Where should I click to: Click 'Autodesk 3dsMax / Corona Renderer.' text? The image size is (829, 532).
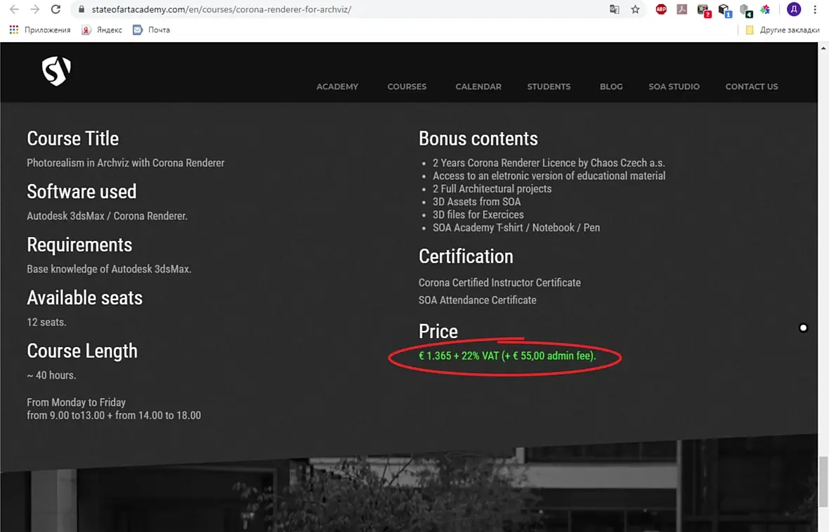click(x=107, y=216)
